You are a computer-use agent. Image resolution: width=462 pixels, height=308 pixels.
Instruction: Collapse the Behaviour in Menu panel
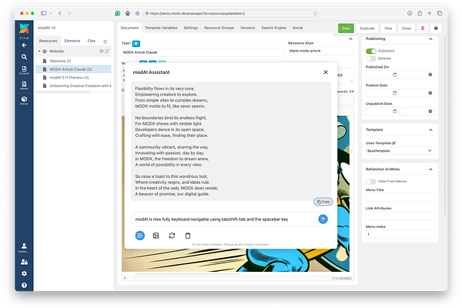pyautogui.click(x=430, y=169)
